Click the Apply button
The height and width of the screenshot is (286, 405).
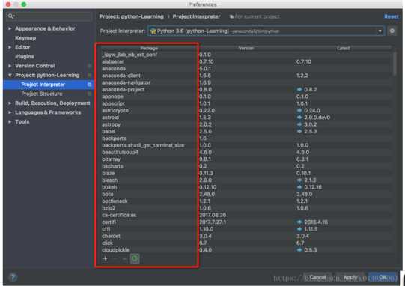coord(350,277)
